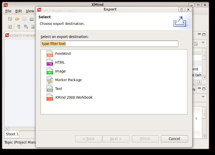Focus the type filter text field
The height and width of the screenshot is (155, 215).
[109, 44]
